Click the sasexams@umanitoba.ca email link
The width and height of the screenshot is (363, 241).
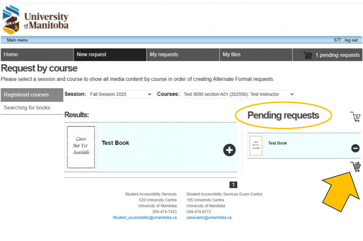point(209,218)
